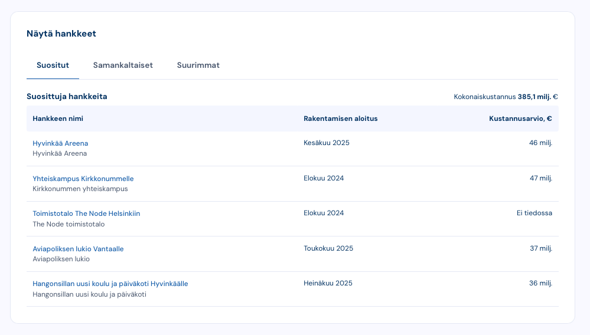
Task: Open Aviapoliksen lukio Vantaalle link
Action: [x=78, y=249]
